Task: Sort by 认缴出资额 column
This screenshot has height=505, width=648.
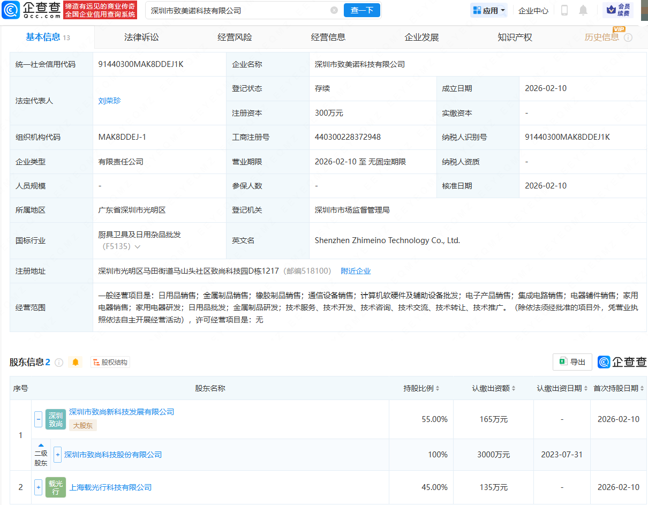Action: 494,388
